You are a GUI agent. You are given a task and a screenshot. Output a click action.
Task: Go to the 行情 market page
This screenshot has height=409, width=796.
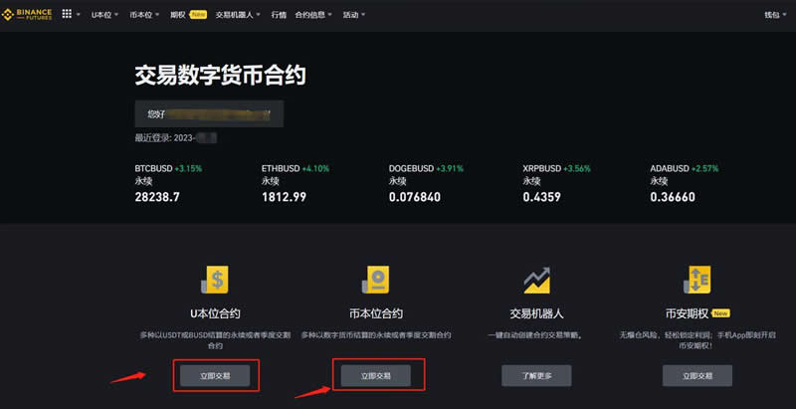tap(278, 15)
